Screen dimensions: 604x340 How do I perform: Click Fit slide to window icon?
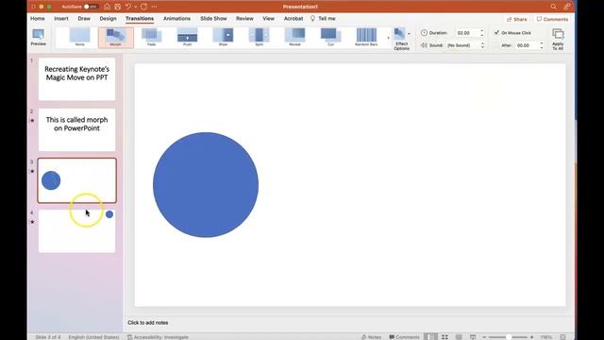pos(562,337)
